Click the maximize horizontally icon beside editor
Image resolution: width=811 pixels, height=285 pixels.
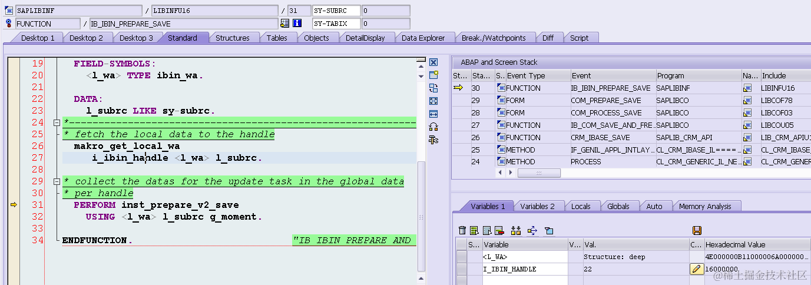pyautogui.click(x=433, y=114)
